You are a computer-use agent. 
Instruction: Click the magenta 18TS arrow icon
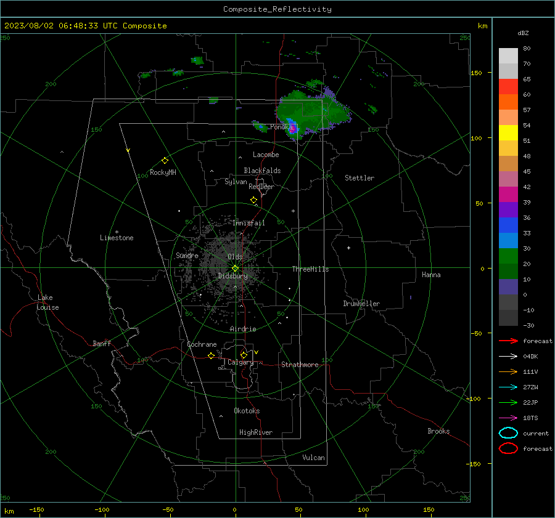click(x=508, y=418)
